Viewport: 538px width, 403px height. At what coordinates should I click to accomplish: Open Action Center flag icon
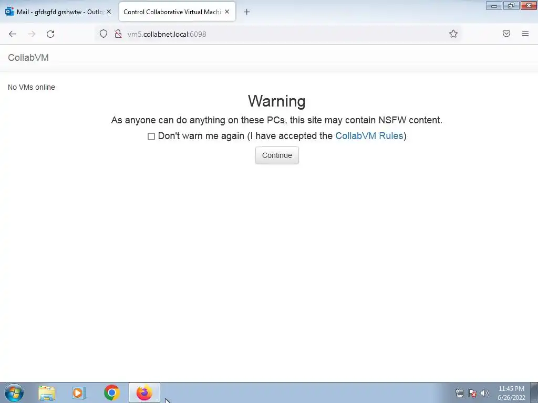pos(472,393)
